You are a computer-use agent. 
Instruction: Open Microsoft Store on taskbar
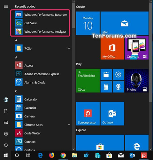[109, 155]
